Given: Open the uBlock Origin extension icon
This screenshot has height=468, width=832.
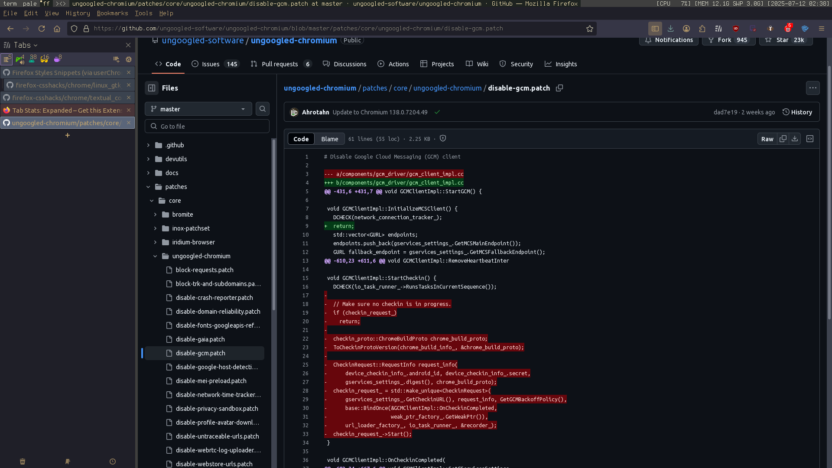Looking at the screenshot, I should click(x=736, y=29).
